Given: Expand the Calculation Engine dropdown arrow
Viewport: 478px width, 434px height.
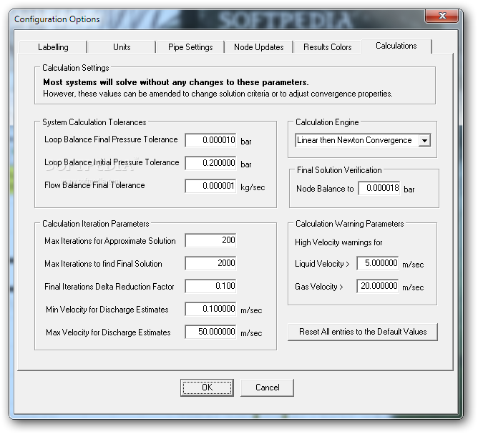Looking at the screenshot, I should [424, 140].
